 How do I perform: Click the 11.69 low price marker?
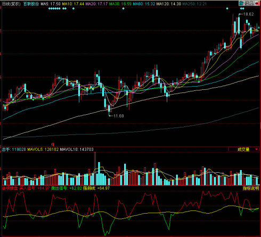click(117, 116)
